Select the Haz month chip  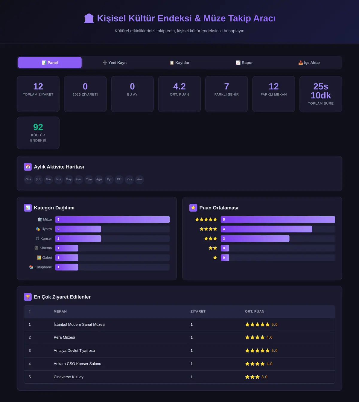tap(79, 179)
